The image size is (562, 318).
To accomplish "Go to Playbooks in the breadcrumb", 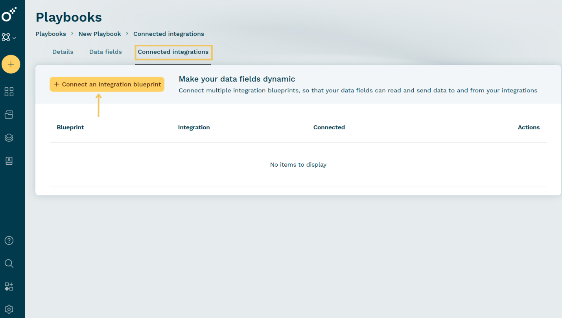I will coord(51,34).
